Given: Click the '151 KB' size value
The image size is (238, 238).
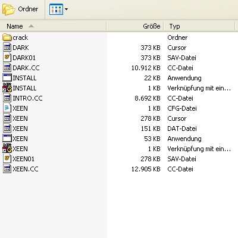Looking at the screenshot, I should [x=151, y=129].
